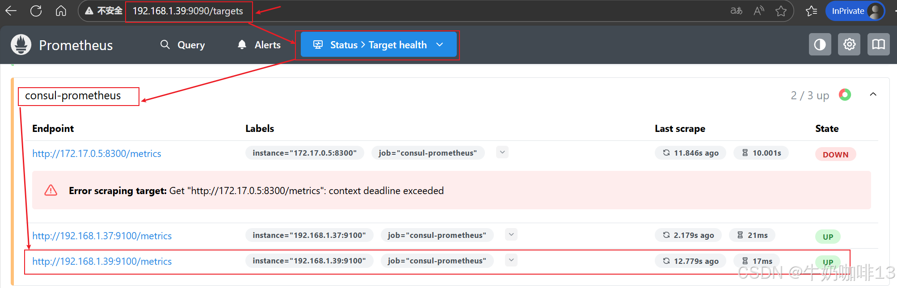
Task: Click the Prometheus flame logo
Action: (21, 45)
